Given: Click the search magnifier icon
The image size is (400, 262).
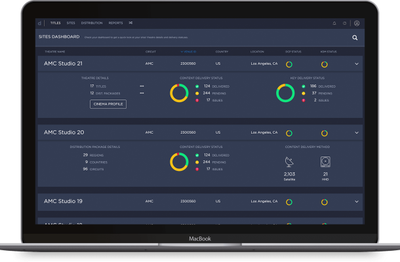Looking at the screenshot, I should point(355,38).
